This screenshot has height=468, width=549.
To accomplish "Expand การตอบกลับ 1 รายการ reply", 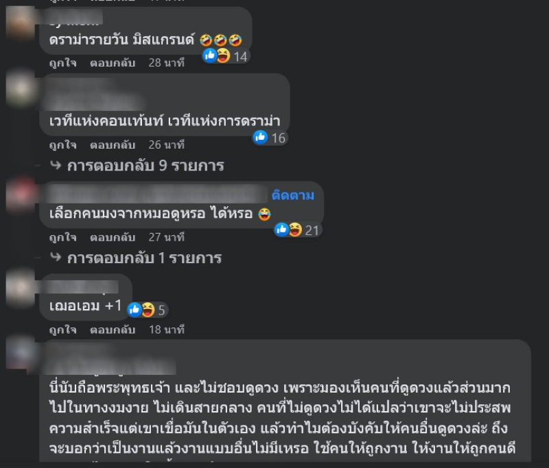I will pyautogui.click(x=144, y=258).
